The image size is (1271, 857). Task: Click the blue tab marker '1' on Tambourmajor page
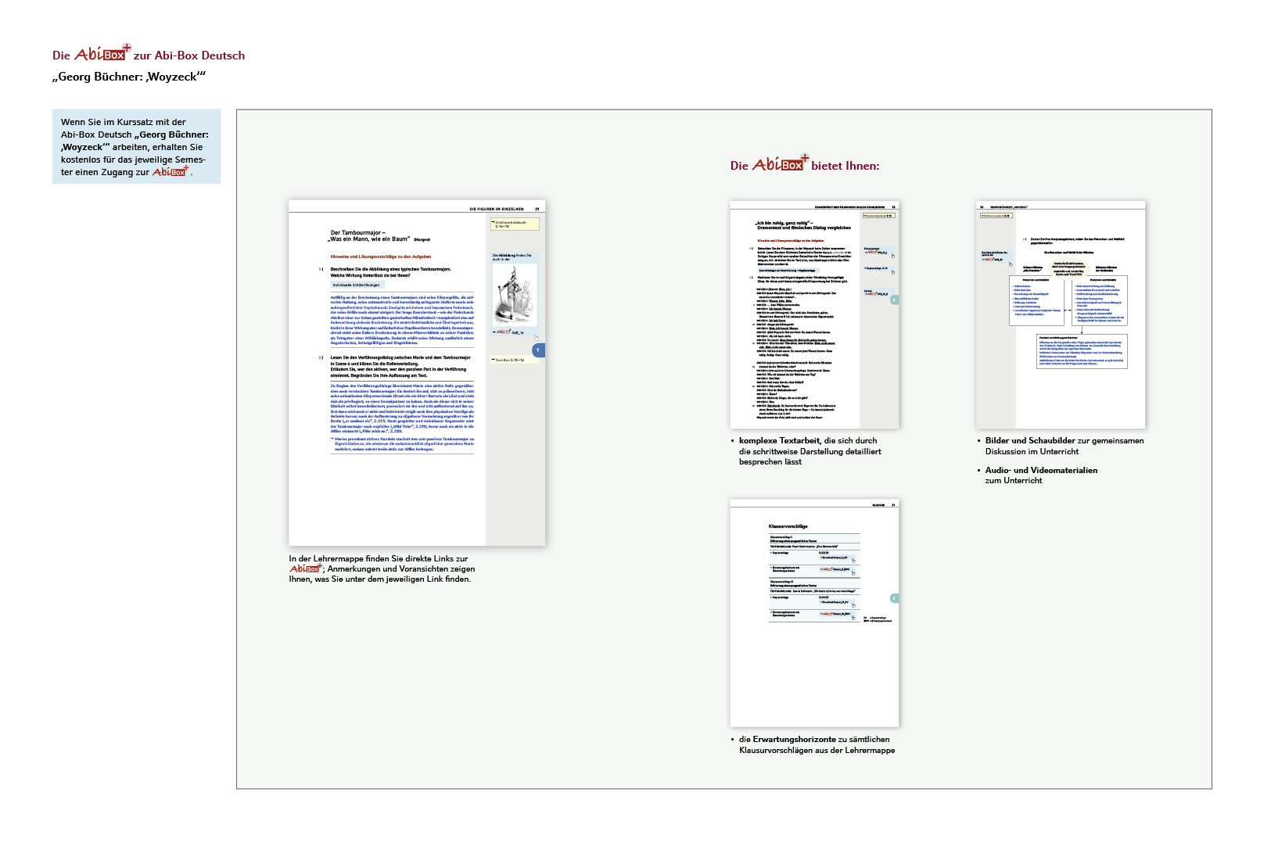(x=538, y=350)
